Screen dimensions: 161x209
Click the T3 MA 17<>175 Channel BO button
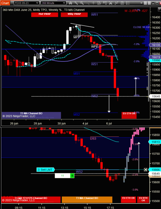(31, 200)
